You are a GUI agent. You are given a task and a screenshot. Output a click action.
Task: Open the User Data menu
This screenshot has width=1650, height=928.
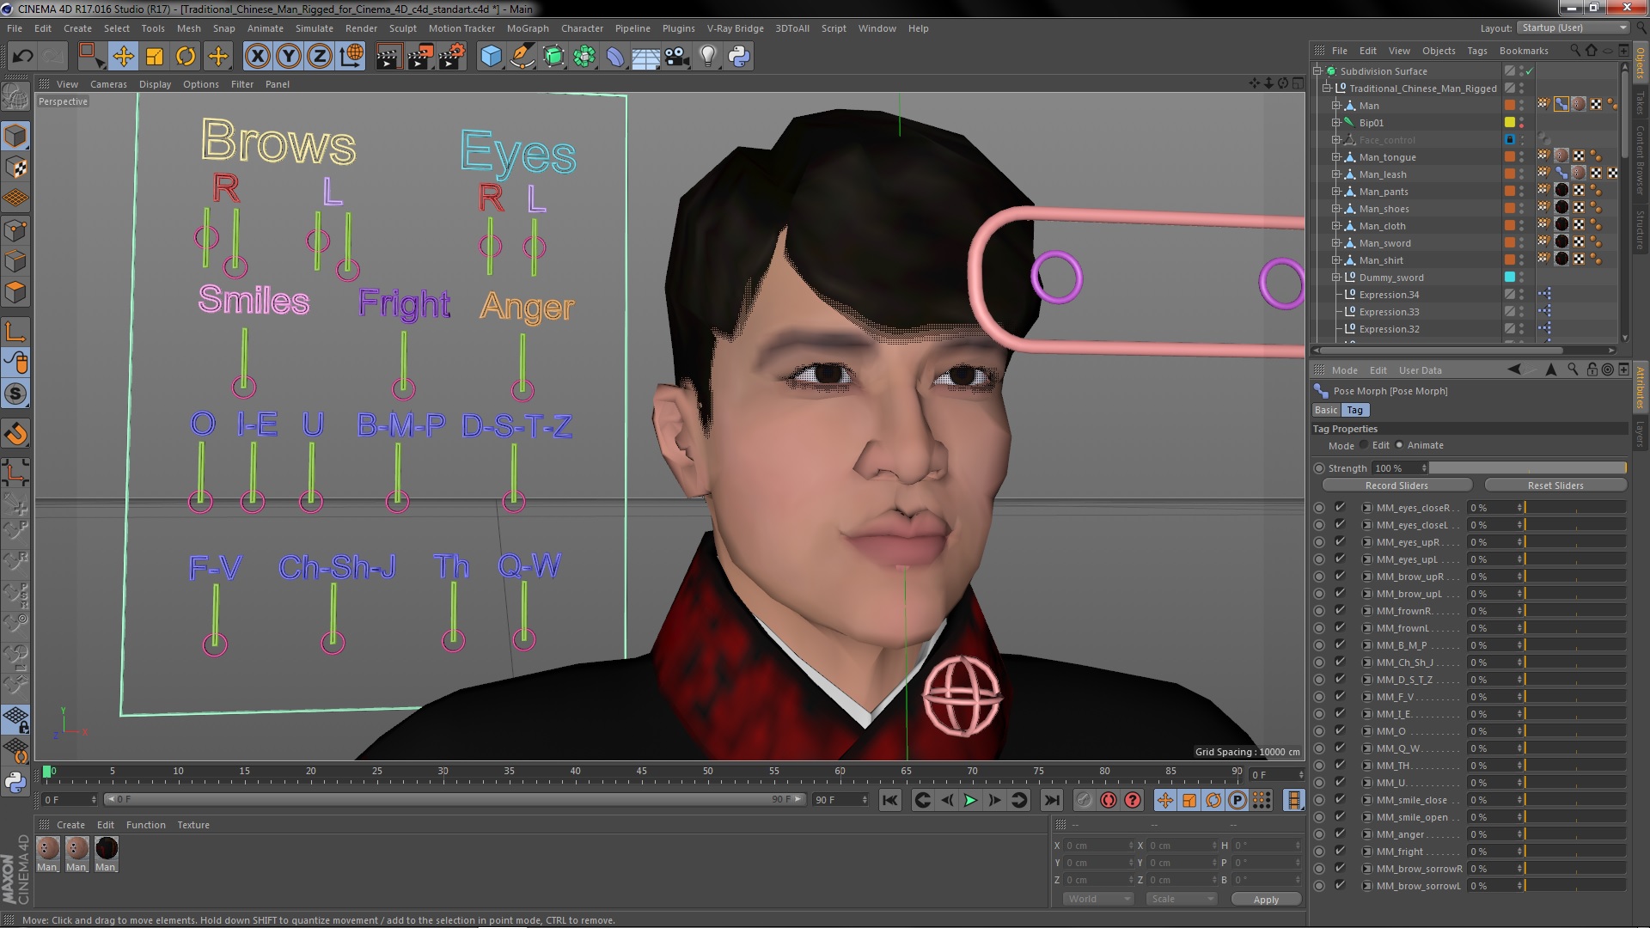click(1420, 370)
